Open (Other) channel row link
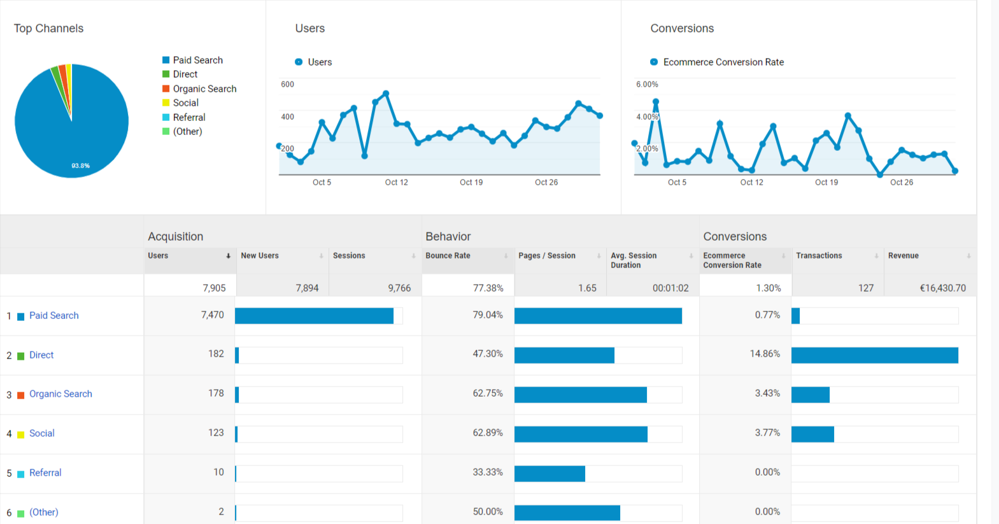Screen dimensions: 999x524 [x=44, y=513]
